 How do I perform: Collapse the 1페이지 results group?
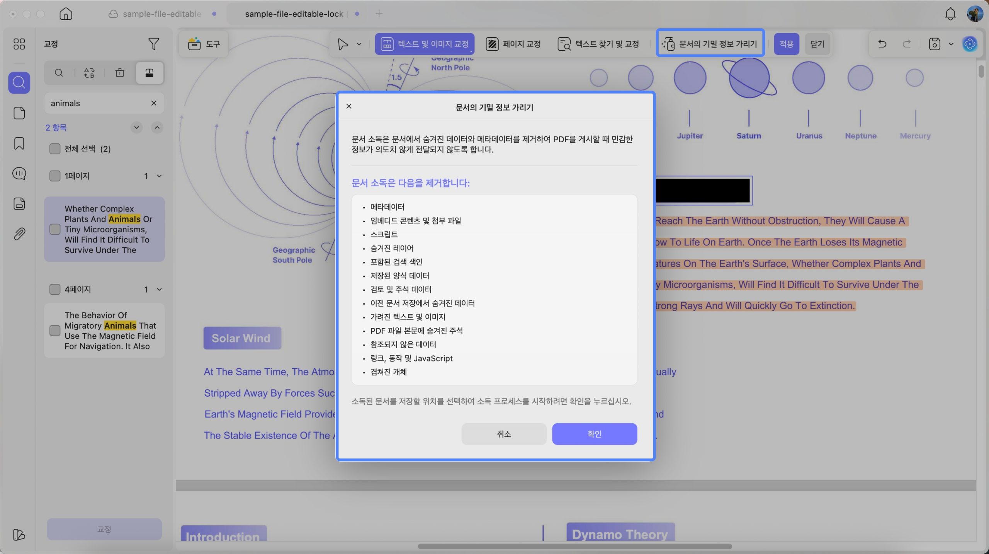click(159, 176)
